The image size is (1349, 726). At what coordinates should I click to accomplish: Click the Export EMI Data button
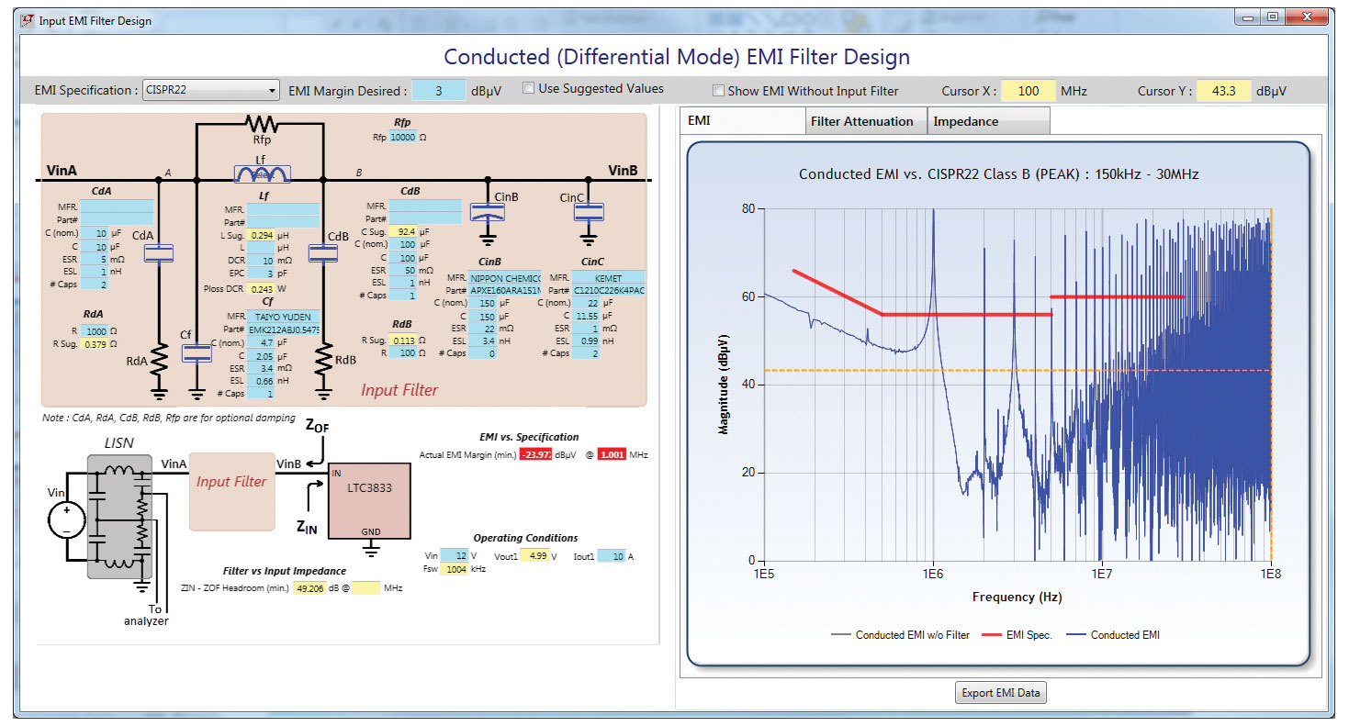coord(1000,693)
